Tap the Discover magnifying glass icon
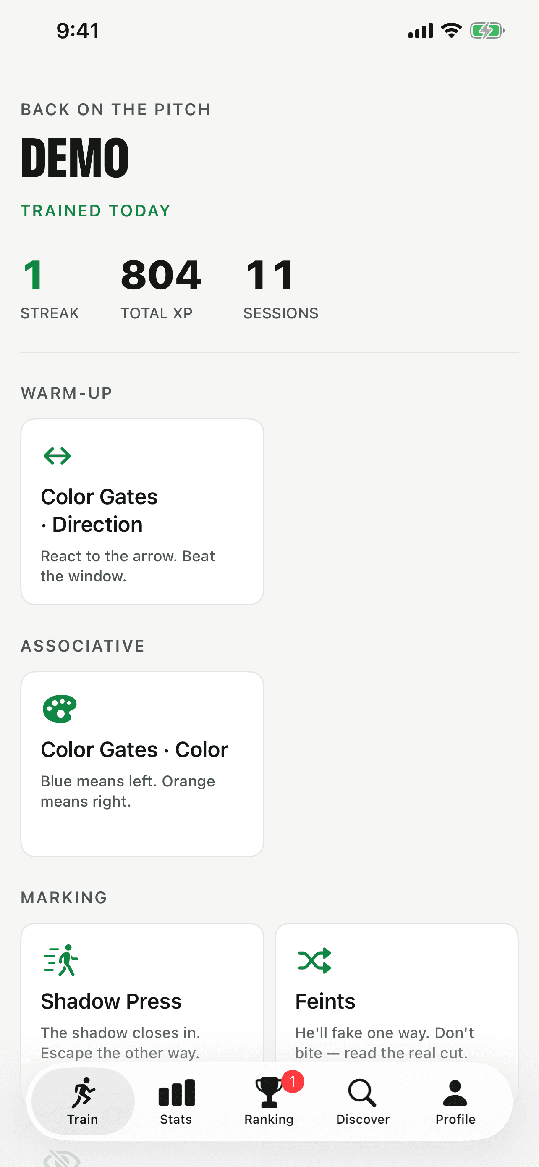This screenshot has width=539, height=1167. [x=362, y=1093]
